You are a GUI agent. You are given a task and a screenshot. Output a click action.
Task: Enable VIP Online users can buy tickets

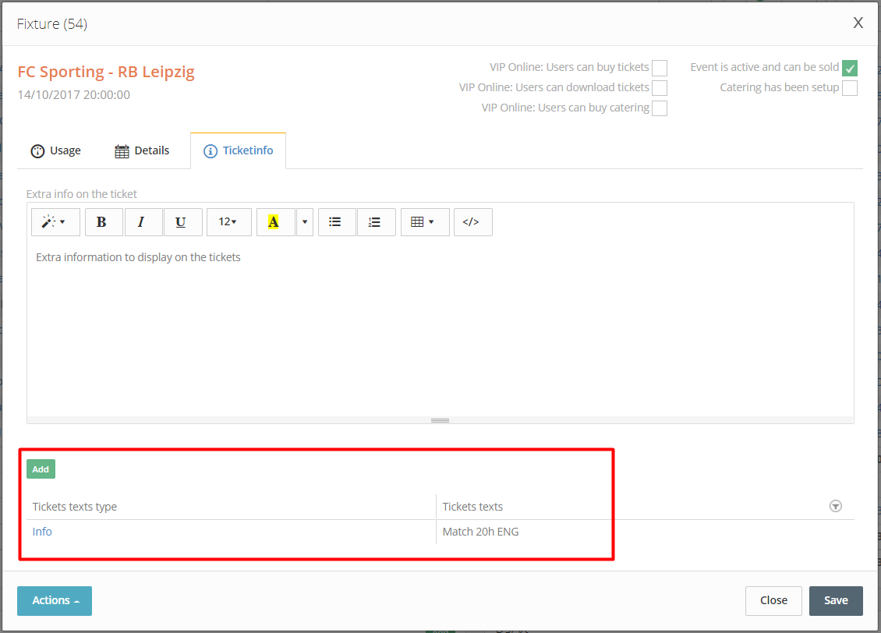click(660, 68)
